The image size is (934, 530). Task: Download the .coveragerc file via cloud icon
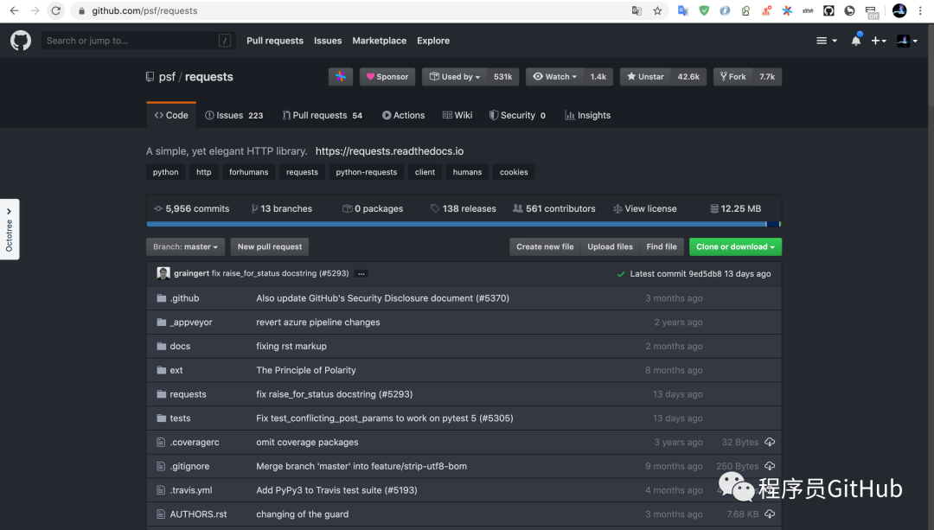coord(770,442)
